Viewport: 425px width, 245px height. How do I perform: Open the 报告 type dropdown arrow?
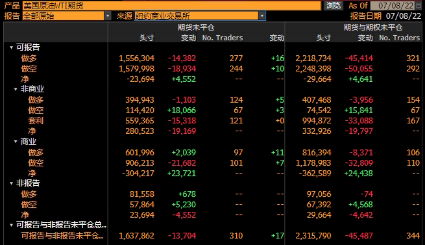108,16
